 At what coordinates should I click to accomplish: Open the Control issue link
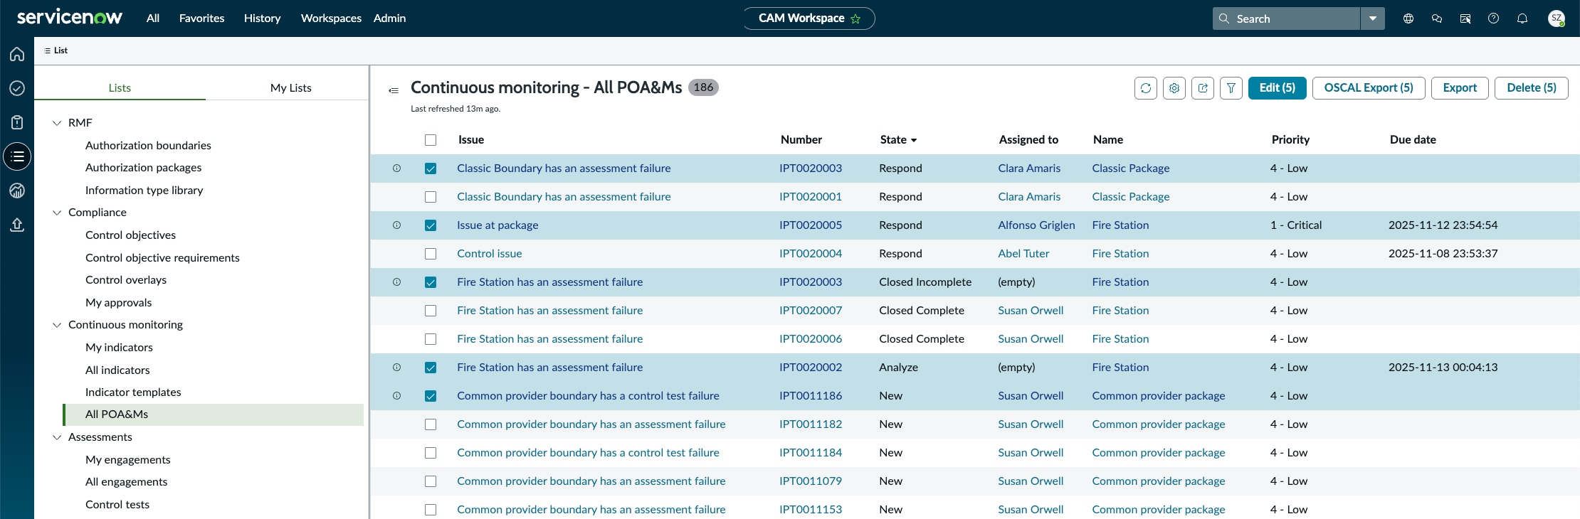coord(490,254)
